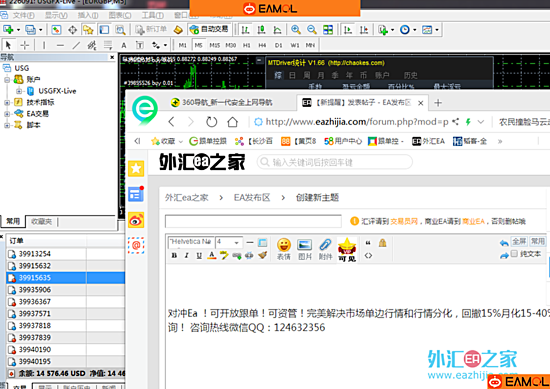
Task: Click the EA发布区 breadcrumb link
Action: [252, 198]
